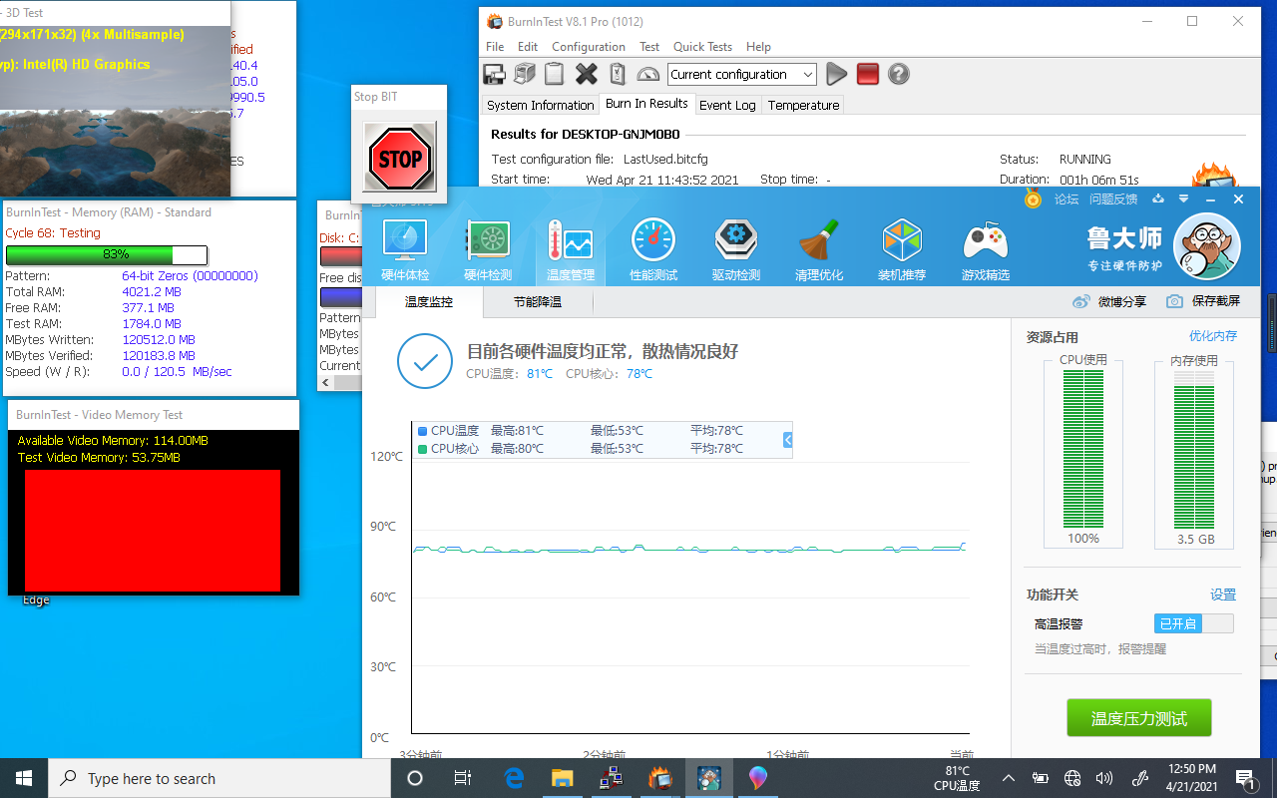
Task: Click the BurnInTest help question mark icon
Action: pos(899,74)
